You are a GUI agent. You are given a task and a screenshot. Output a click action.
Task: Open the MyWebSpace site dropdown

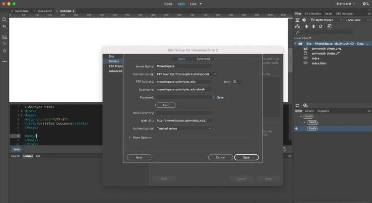click(x=327, y=20)
